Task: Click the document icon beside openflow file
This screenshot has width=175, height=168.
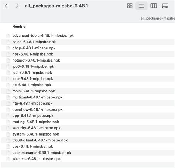Action: tap(8, 109)
